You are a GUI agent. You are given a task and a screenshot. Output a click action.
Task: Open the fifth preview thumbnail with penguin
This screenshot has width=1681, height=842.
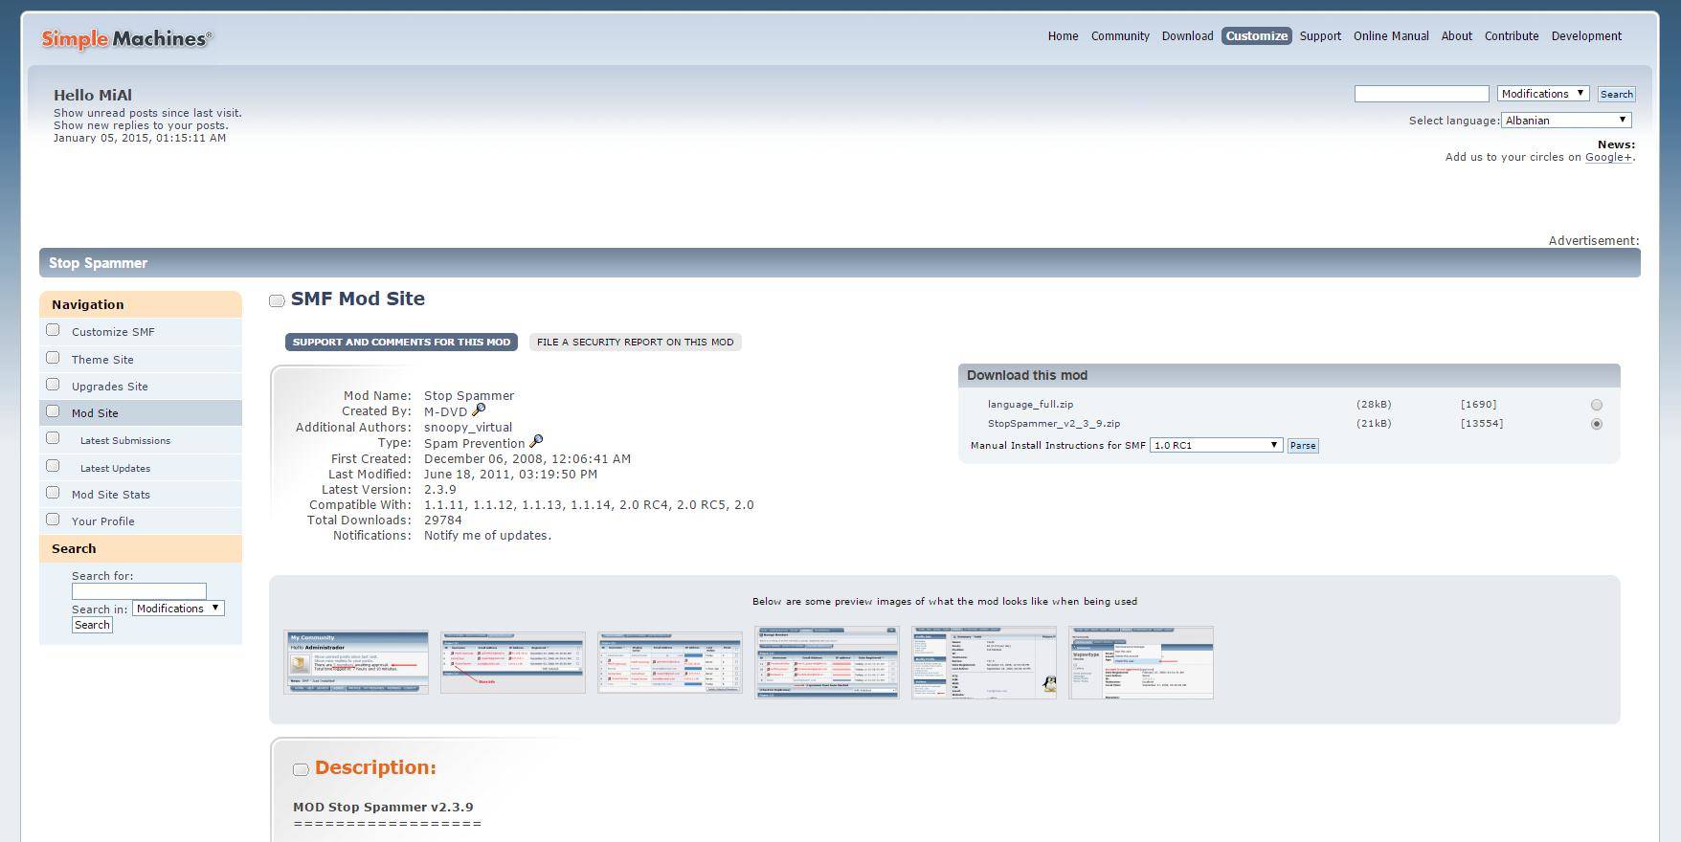point(984,662)
